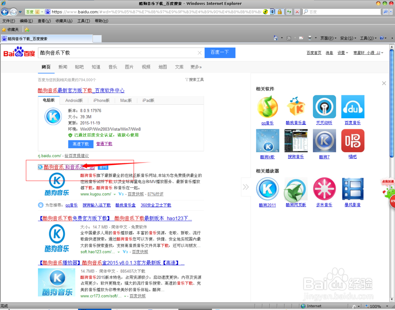This screenshot has width=395, height=310.
Task: Select the 天天动听 app icon
Action: [324, 107]
